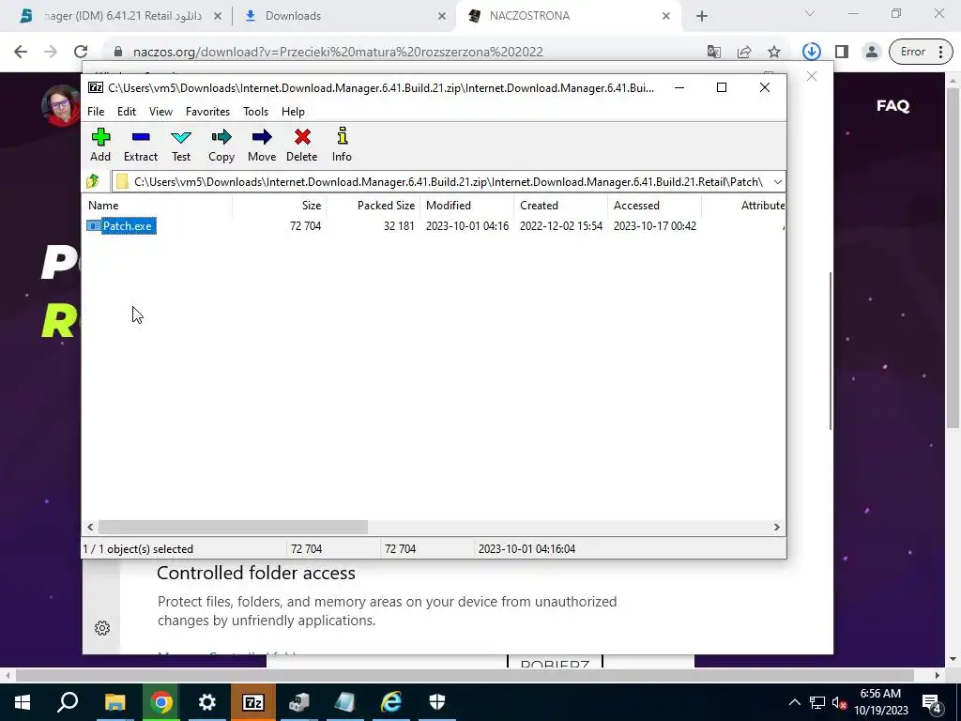The width and height of the screenshot is (961, 721).
Task: Open the Favorites menu
Action: tap(207, 112)
